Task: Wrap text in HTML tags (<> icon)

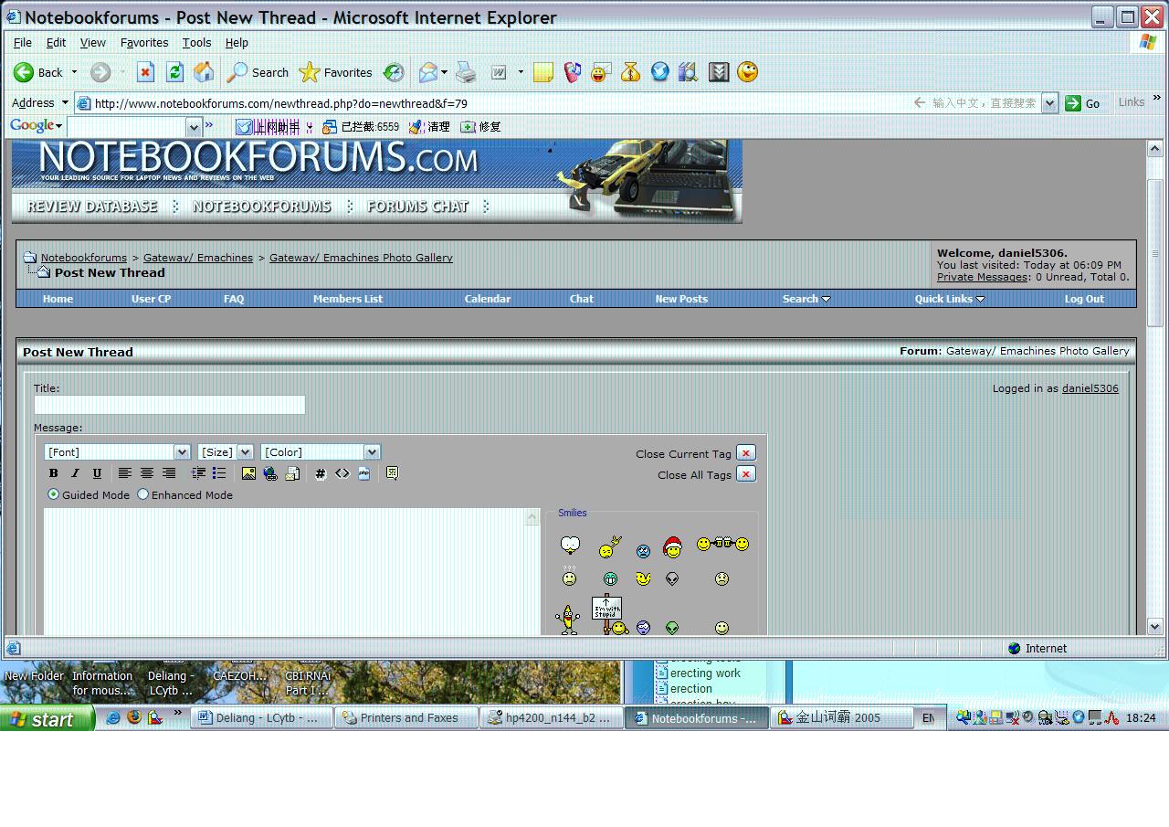Action: pos(342,473)
